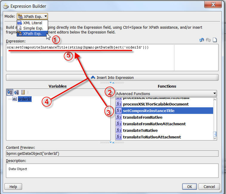
Task: Click the functions list scrollbar thumb
Action: pyautogui.click(x=215, y=134)
